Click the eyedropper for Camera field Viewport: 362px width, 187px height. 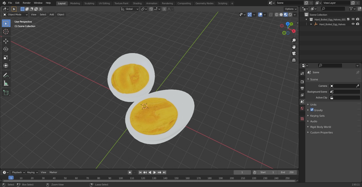[x=357, y=86]
